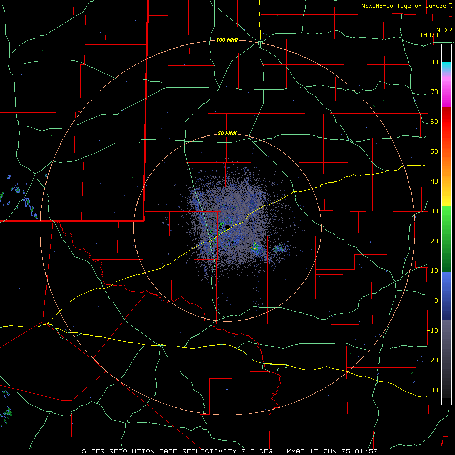Click the -30 value on dBZ scale
455x455 pixels.
click(432, 390)
